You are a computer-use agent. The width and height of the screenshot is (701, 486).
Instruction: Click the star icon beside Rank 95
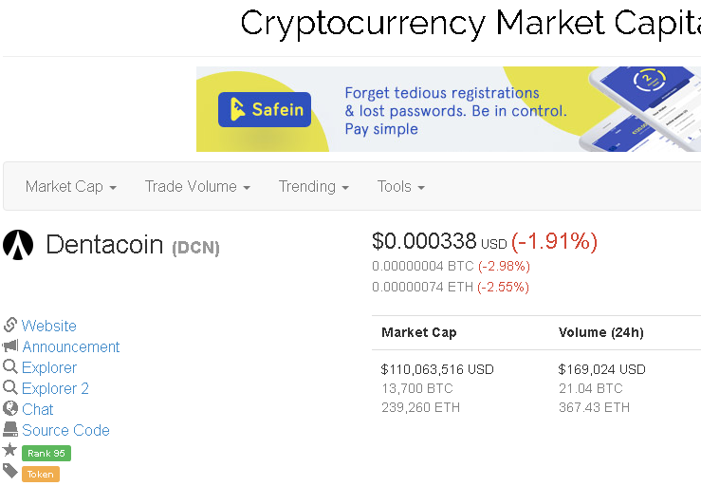click(9, 449)
